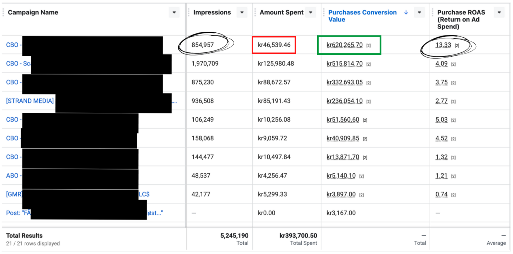Open the STRAND MEDIA campaign link
Viewport: 513px width, 254px height.
click(x=30, y=101)
